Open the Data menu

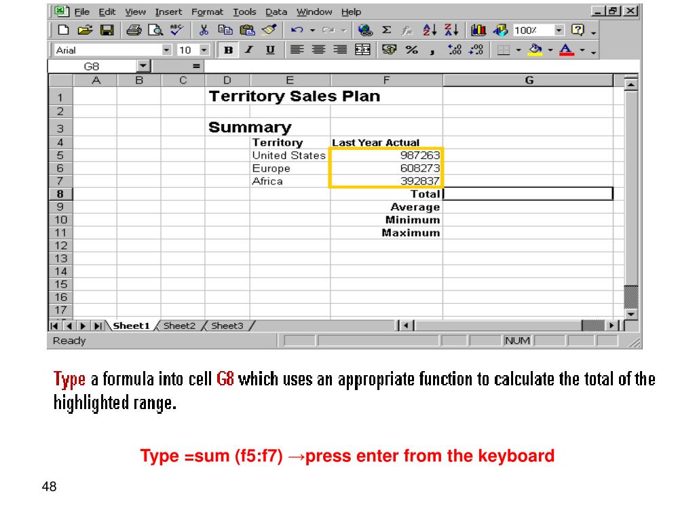276,12
